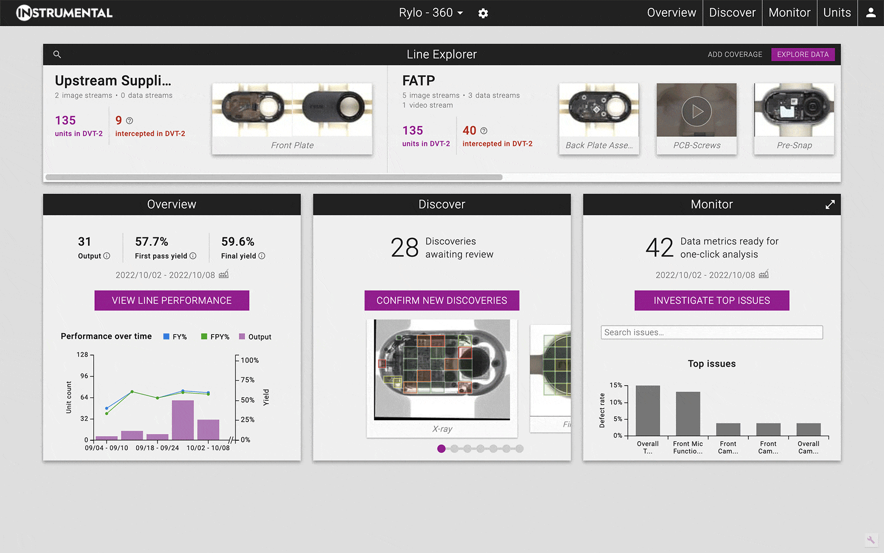Click help icon next to 9 intercepted

click(x=130, y=121)
